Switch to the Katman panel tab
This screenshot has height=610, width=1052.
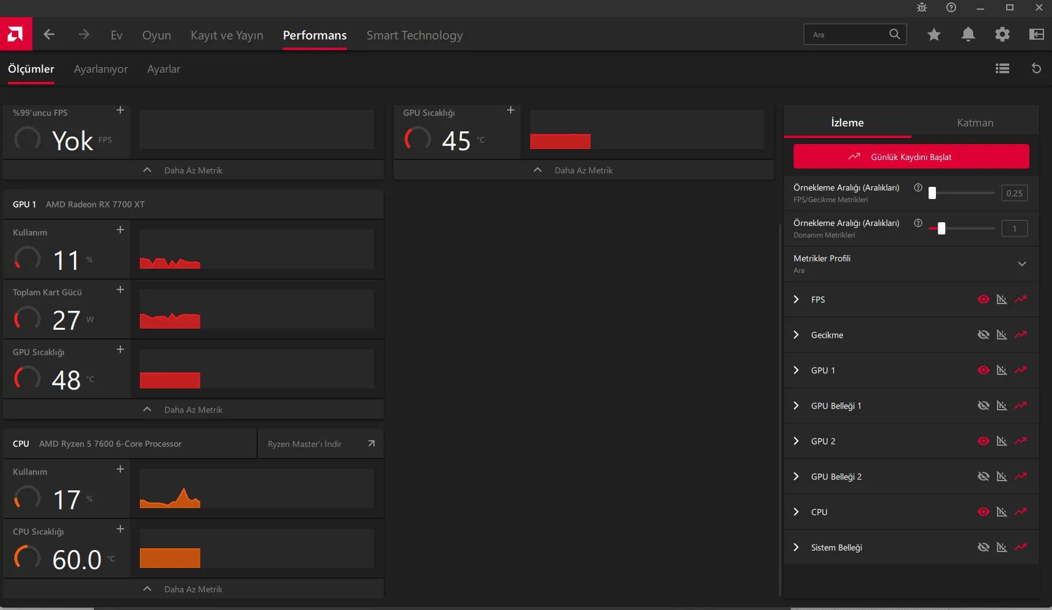[x=975, y=122]
